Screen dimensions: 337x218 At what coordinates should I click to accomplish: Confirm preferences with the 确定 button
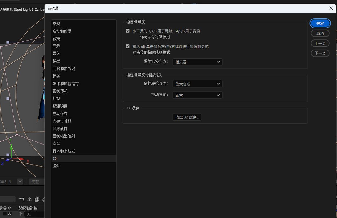coord(320,23)
